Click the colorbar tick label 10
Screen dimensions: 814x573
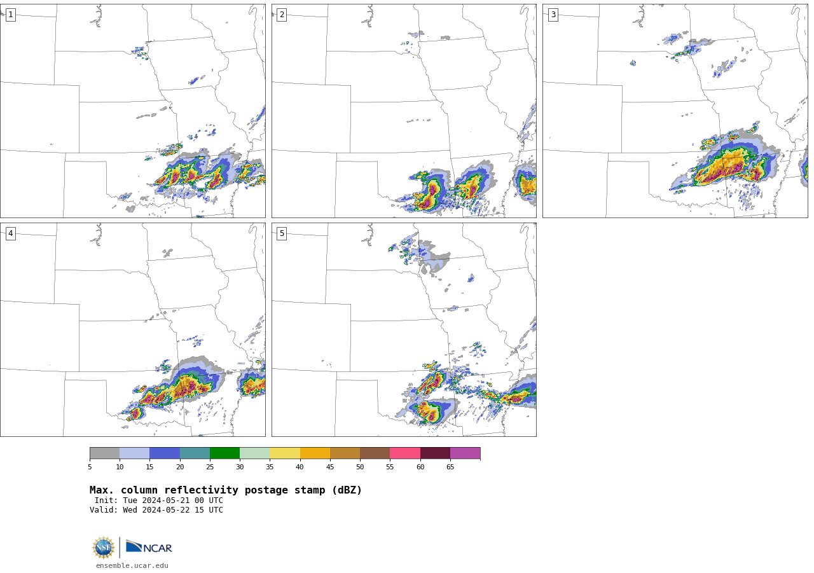(x=120, y=467)
